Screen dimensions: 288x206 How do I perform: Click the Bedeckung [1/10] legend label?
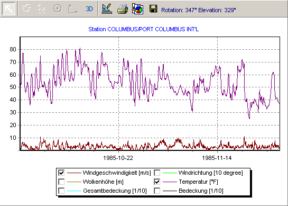click(201, 191)
